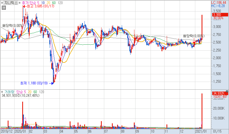The width and height of the screenshot is (229, 134).
Task: Select the 5-day price moving average label
Action: pyautogui.click(x=38, y=3)
